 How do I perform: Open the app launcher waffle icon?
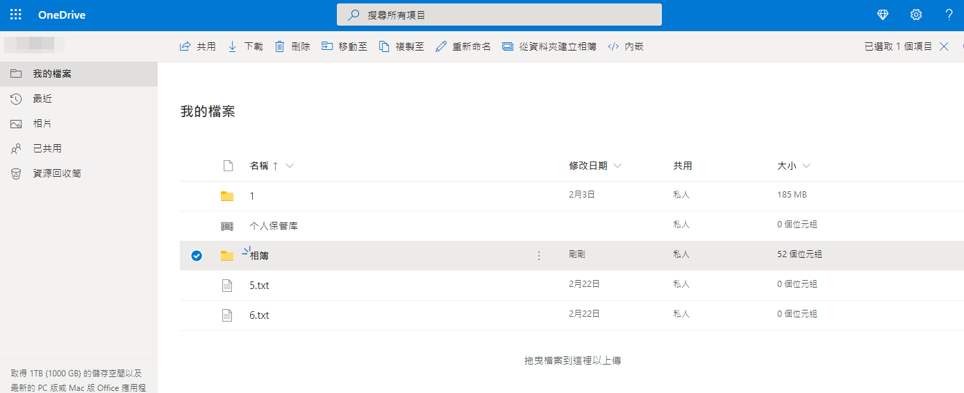coord(15,15)
